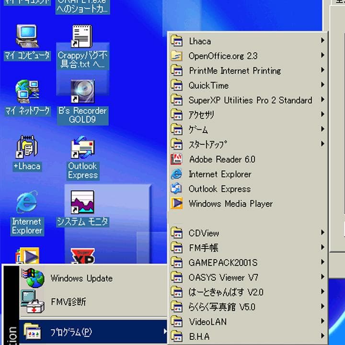
Task: Expand the FM手帳 submenu arrow
Action: click(x=322, y=247)
